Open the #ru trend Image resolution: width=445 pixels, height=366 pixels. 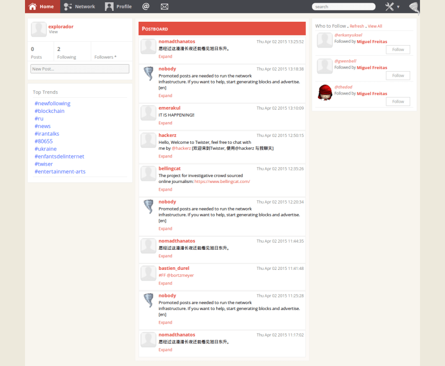pos(39,118)
